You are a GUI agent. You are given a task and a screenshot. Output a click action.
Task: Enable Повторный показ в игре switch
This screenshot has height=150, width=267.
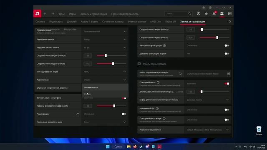tap(227, 120)
